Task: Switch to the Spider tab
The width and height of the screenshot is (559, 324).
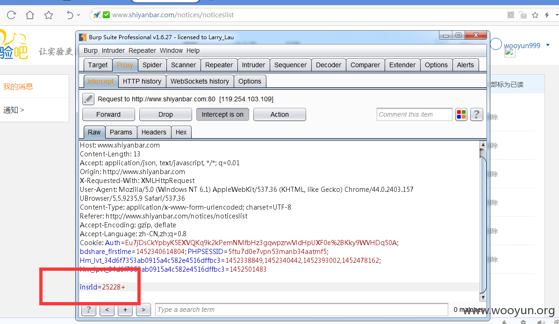Action: [x=152, y=65]
